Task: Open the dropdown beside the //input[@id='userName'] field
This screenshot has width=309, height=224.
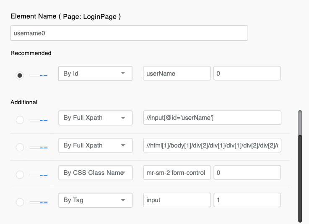Action: (95, 118)
